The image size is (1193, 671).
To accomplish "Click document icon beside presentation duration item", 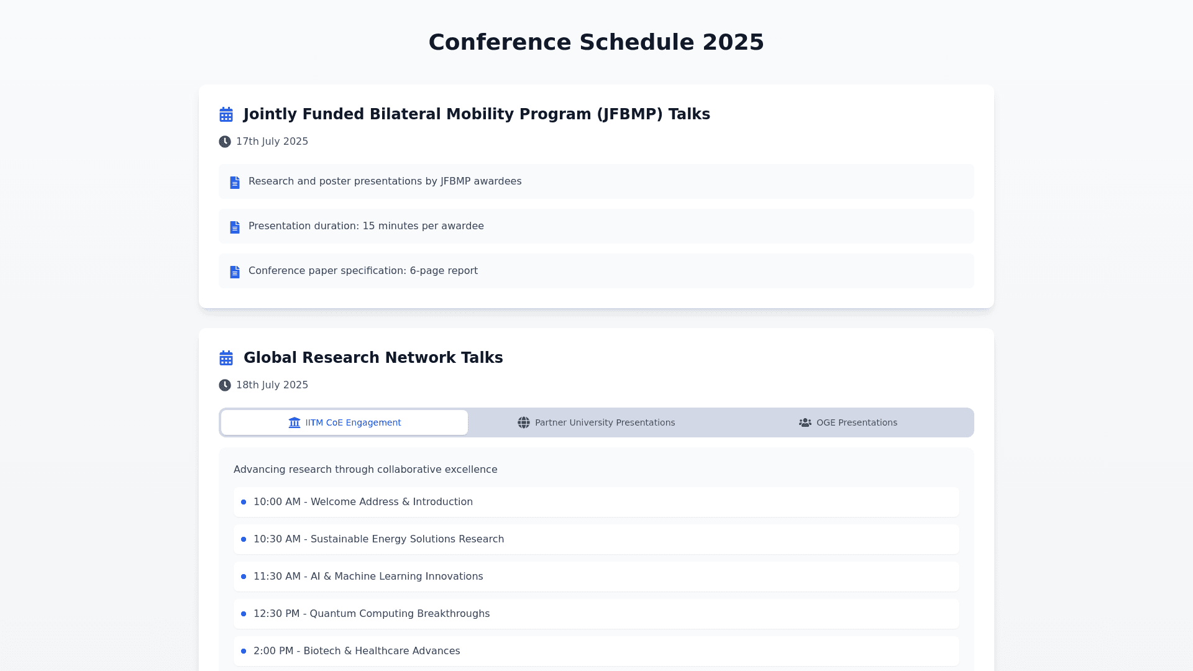I will [235, 227].
